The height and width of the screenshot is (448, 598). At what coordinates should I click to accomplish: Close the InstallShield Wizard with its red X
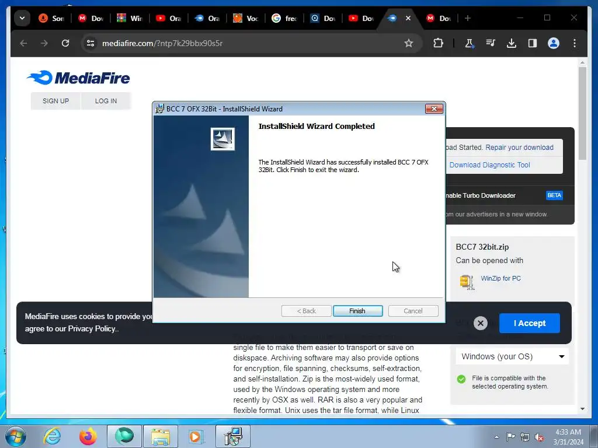[x=434, y=109]
